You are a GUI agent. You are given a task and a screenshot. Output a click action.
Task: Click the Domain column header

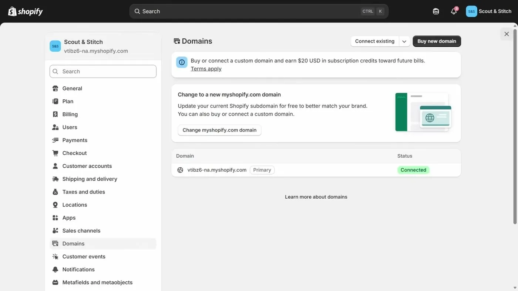(x=185, y=156)
